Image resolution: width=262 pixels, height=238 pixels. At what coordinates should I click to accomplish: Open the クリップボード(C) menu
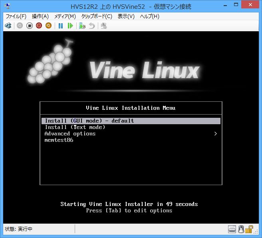[97, 16]
